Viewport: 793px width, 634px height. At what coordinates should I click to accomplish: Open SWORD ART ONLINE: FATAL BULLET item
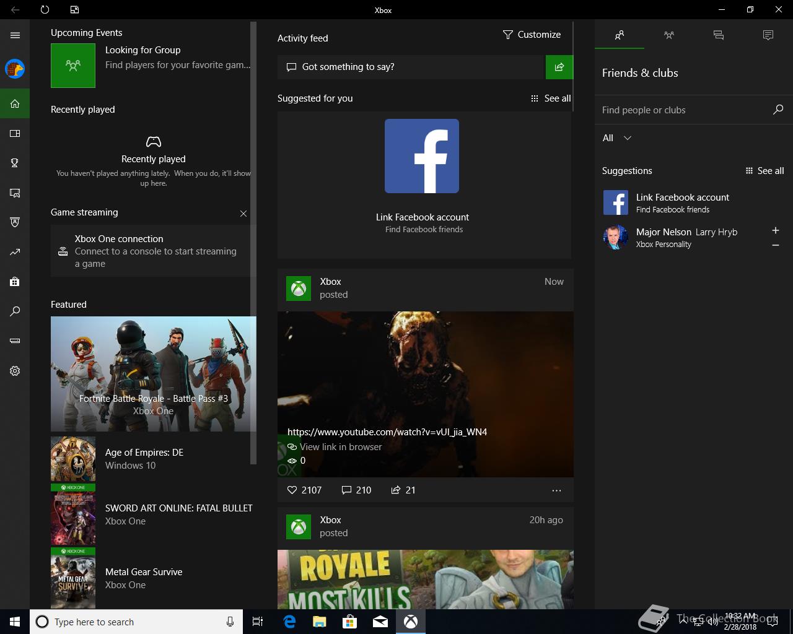154,515
